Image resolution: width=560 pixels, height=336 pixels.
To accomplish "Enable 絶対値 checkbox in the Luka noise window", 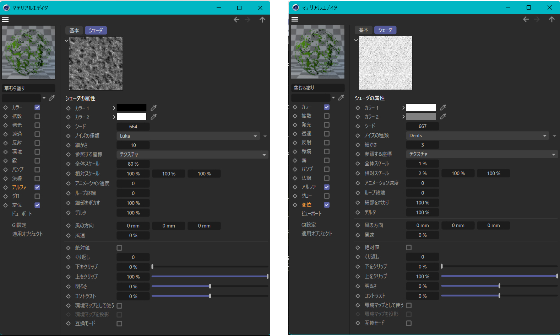I will [x=119, y=248].
